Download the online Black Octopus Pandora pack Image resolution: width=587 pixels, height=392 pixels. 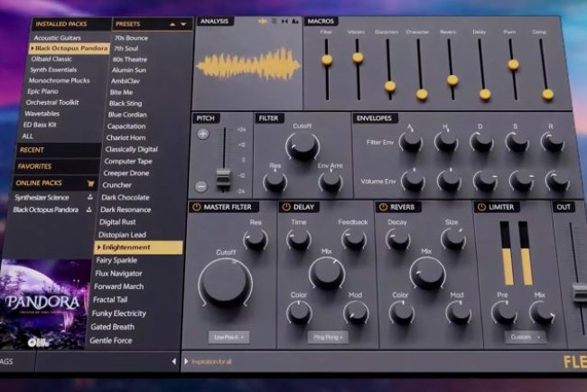pyautogui.click(x=89, y=210)
